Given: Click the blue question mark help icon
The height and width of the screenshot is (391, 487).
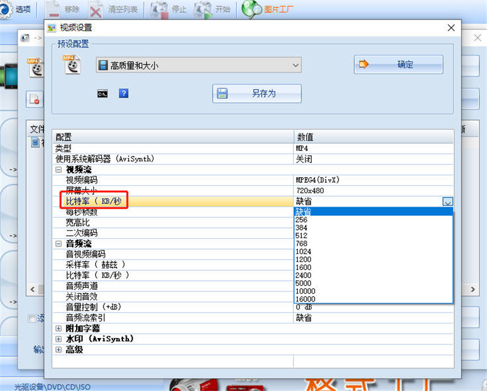Looking at the screenshot, I should tap(124, 93).
